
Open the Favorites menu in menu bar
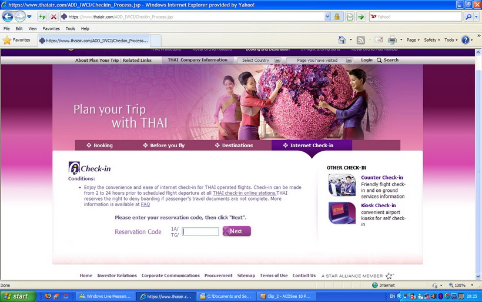coord(51,29)
